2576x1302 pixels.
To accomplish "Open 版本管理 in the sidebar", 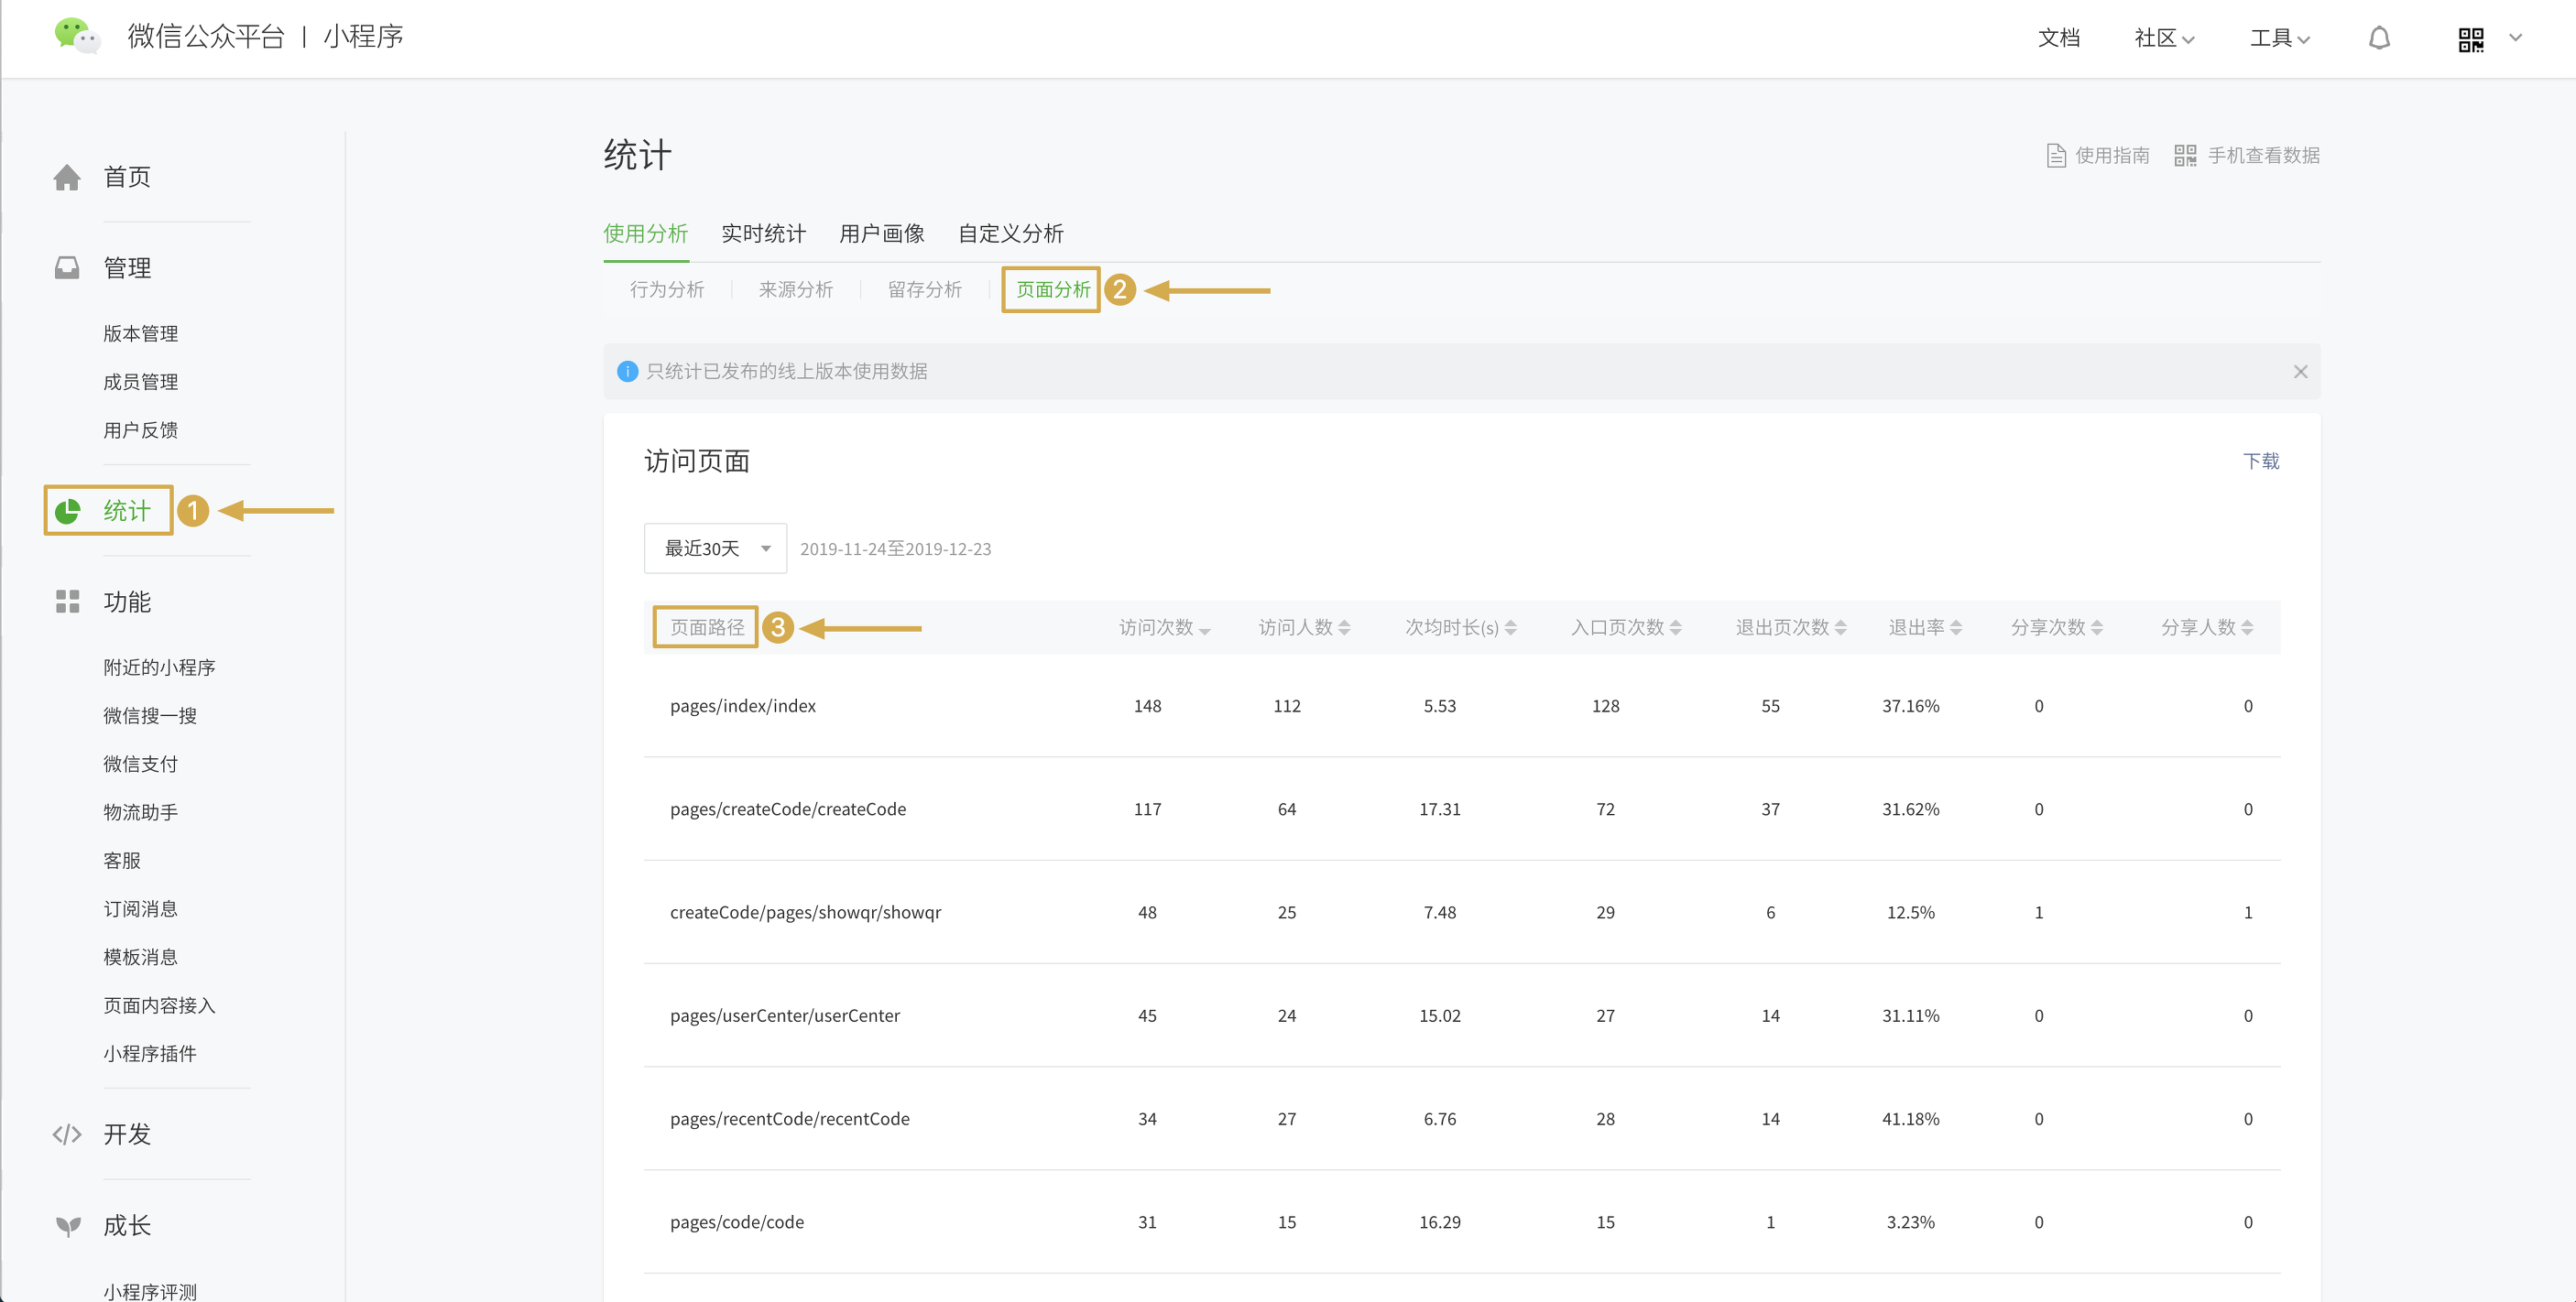I will pyautogui.click(x=140, y=334).
